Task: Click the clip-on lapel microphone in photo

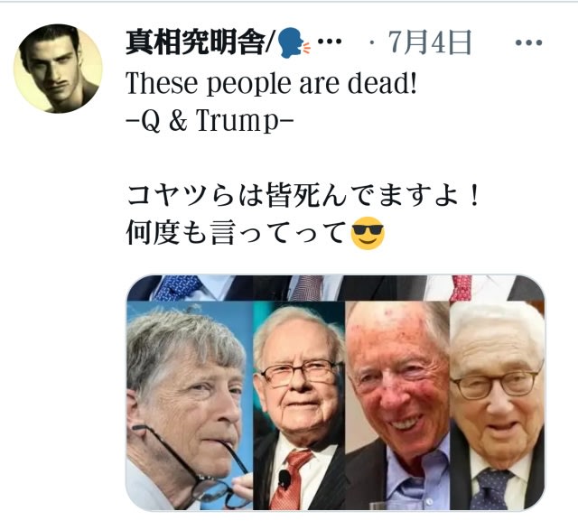Action: (284, 478)
